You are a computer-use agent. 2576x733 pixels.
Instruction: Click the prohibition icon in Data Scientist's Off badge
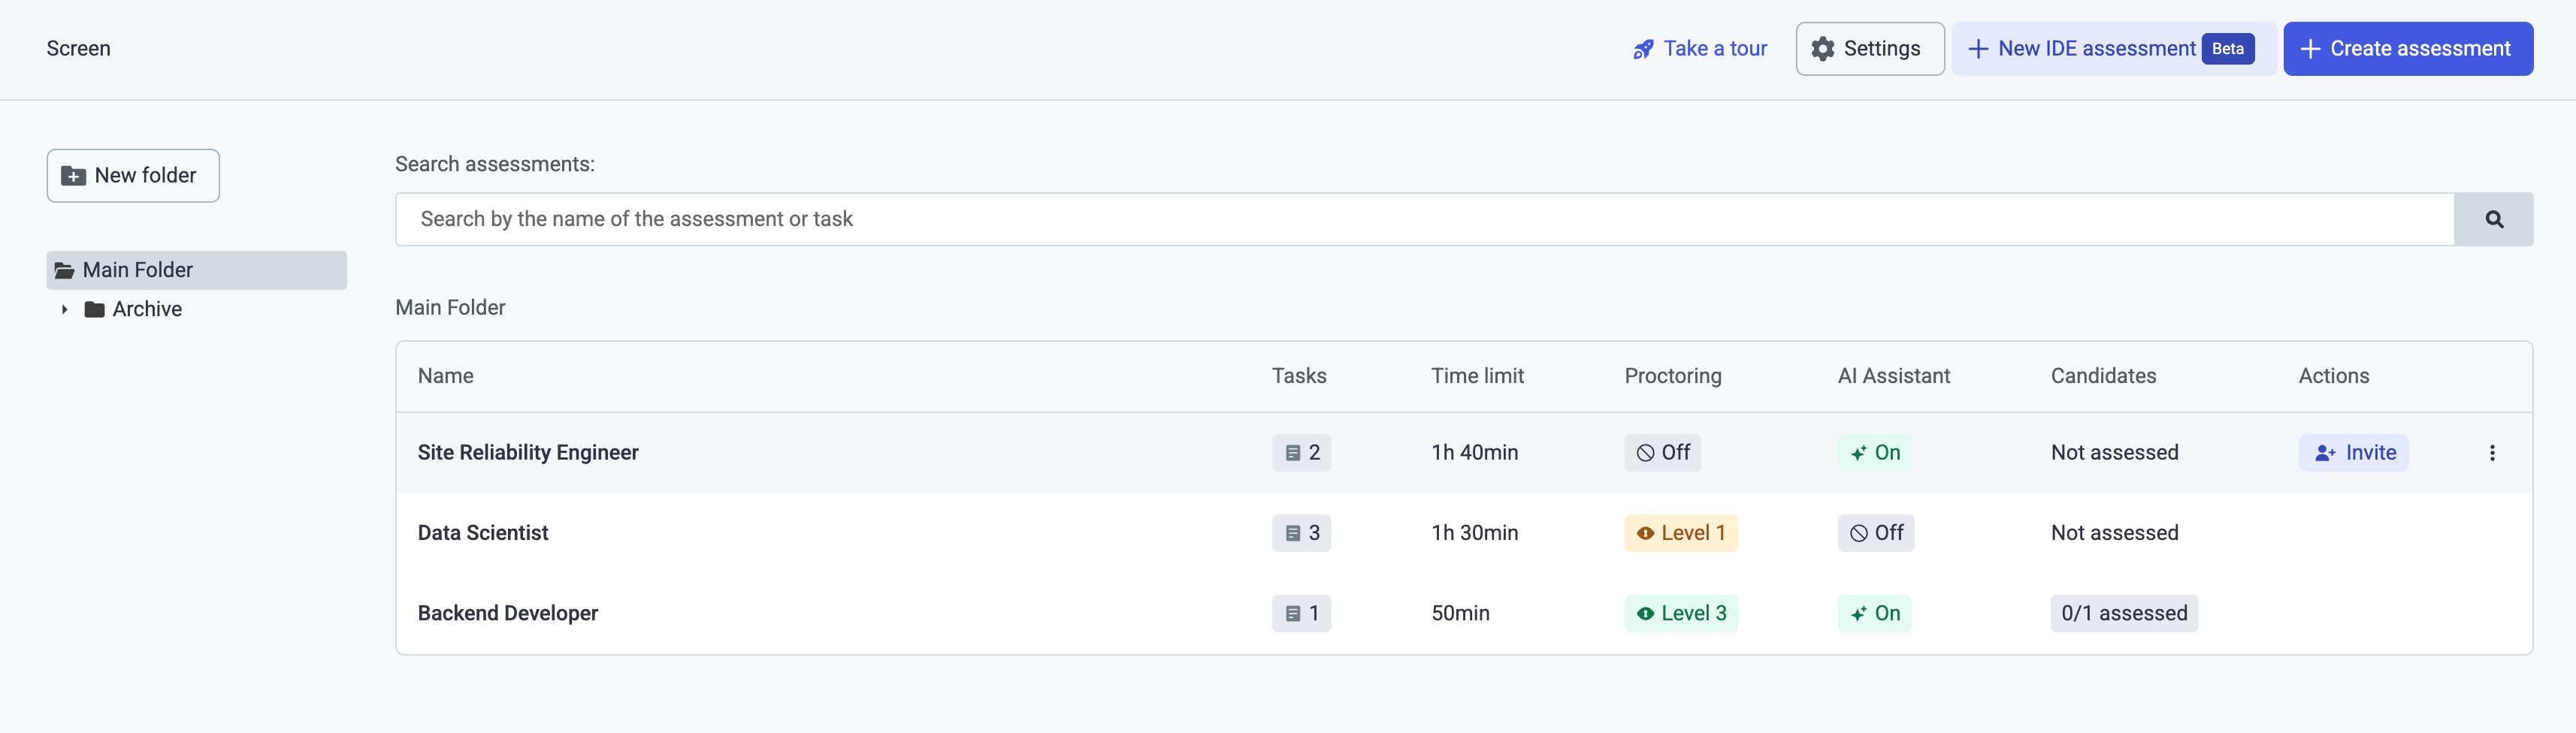(1858, 533)
